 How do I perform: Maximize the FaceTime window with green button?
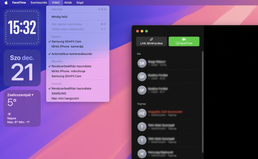click(x=146, y=31)
